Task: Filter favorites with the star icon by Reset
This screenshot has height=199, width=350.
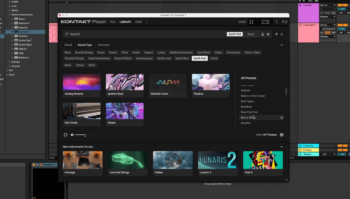Action: (268, 34)
